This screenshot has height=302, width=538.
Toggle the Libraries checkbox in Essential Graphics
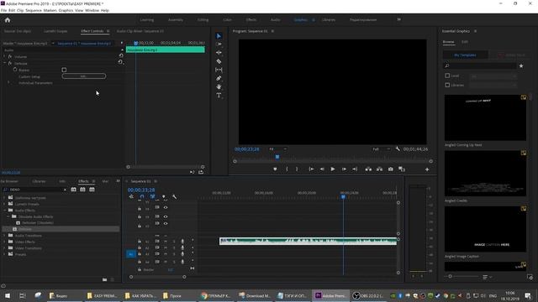[x=447, y=85]
